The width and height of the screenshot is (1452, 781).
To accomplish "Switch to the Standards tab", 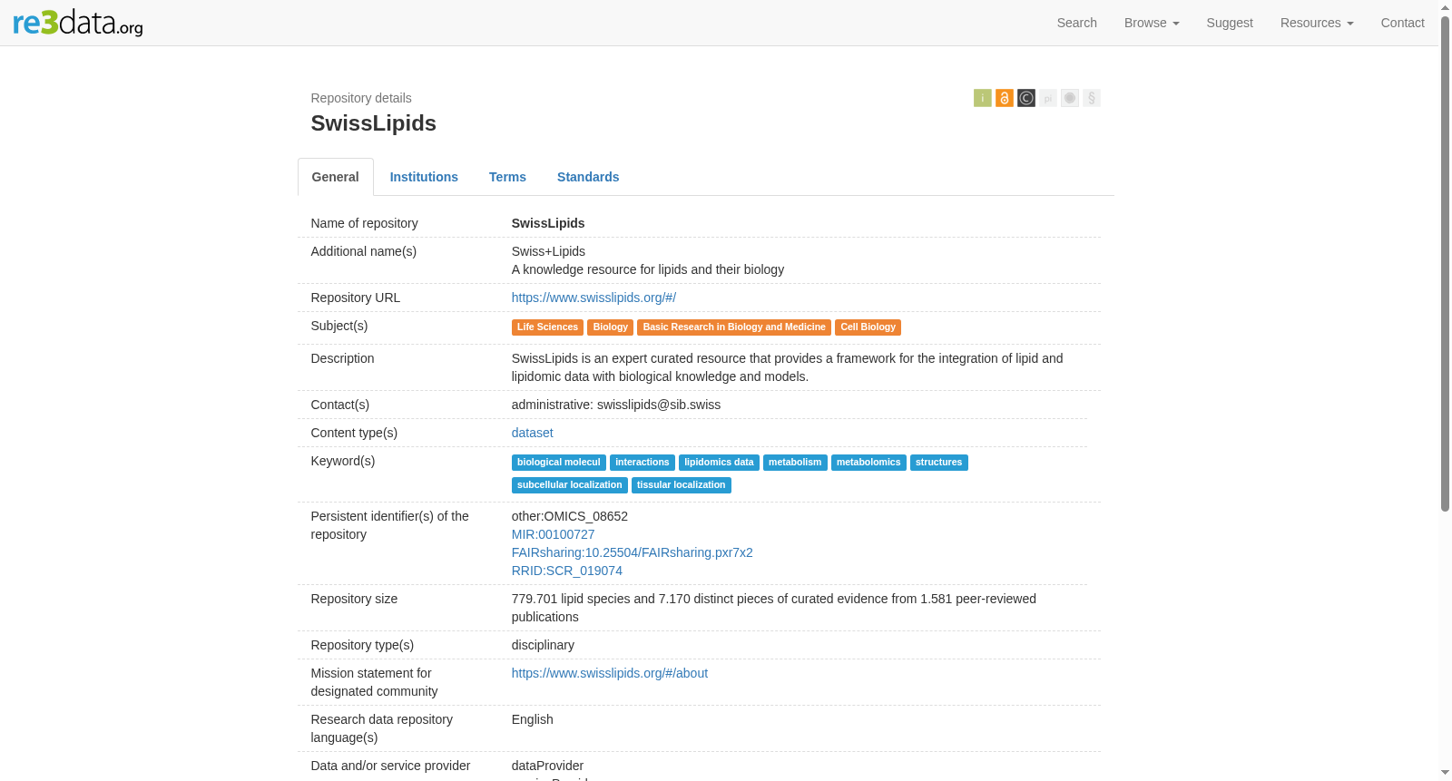I will tap(588, 177).
